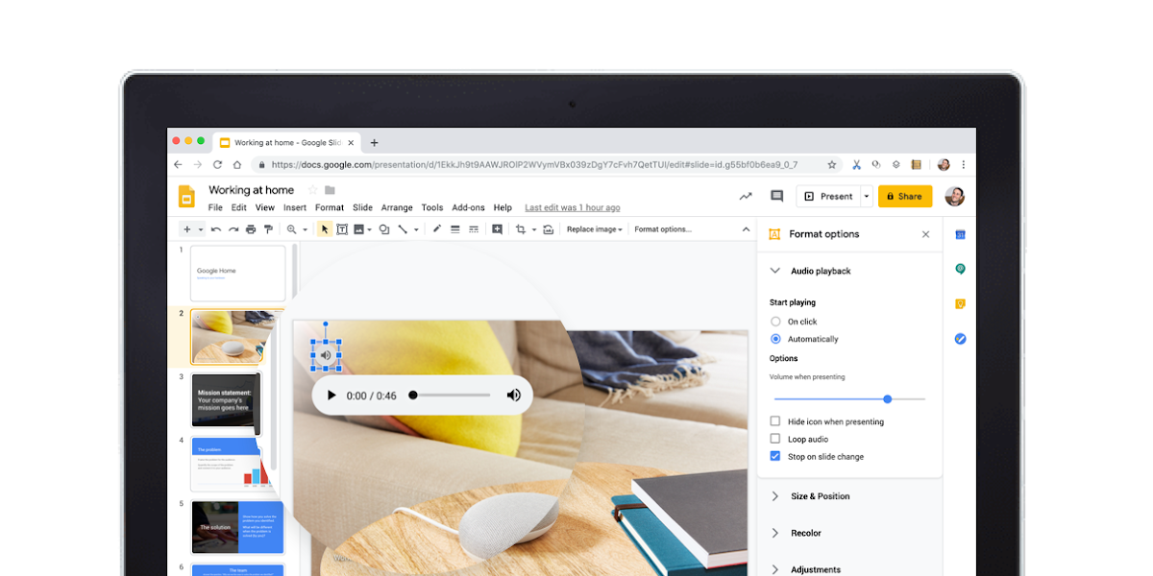This screenshot has width=1153, height=576.
Task: Expand the Recolor section
Action: (x=805, y=533)
